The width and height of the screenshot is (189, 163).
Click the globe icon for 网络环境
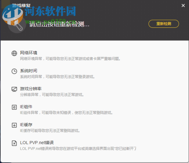point(14,53)
